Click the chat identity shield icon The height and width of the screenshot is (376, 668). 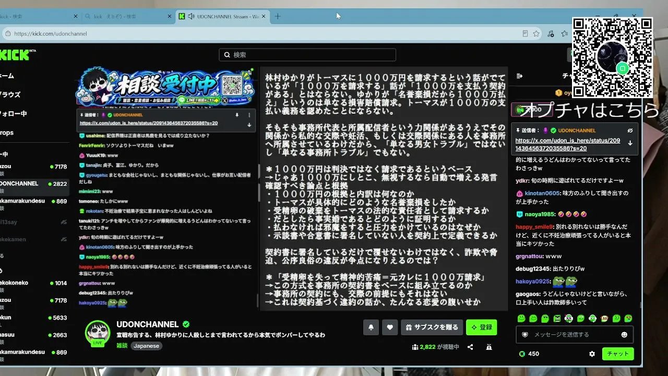point(525,334)
